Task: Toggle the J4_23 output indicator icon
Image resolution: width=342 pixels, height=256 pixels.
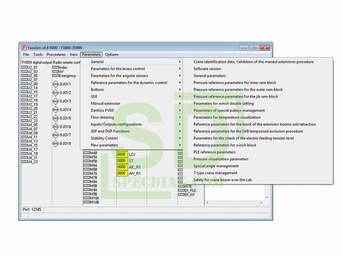Action: [24, 162]
